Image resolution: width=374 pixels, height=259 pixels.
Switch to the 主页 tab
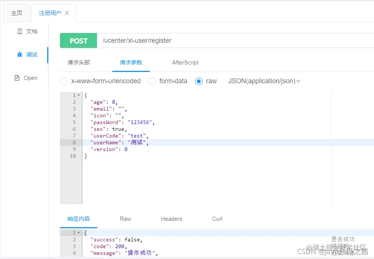17,13
